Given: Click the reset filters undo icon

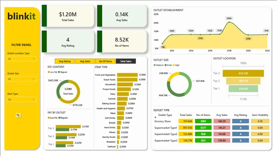Looking at the screenshot, I should click(x=18, y=115).
